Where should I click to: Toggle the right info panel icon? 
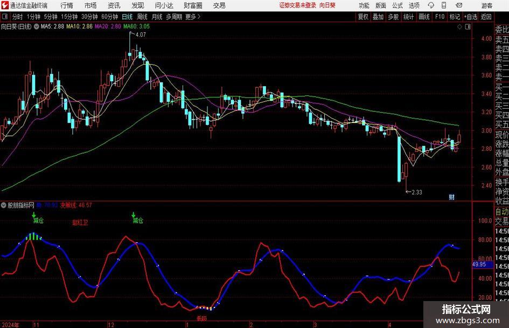[468, 26]
